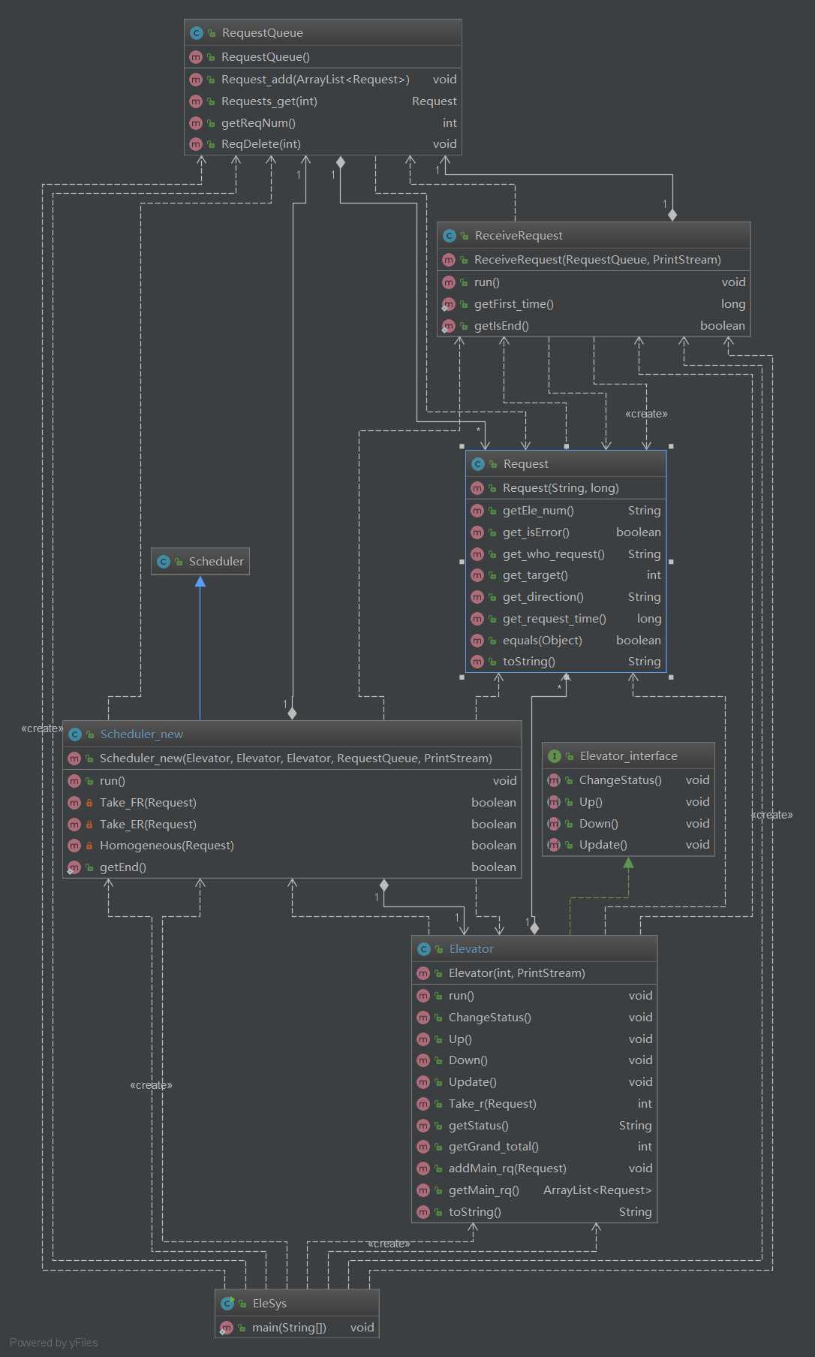The image size is (815, 1357).
Task: Select Update() in Elevator_interface
Action: click(x=628, y=845)
